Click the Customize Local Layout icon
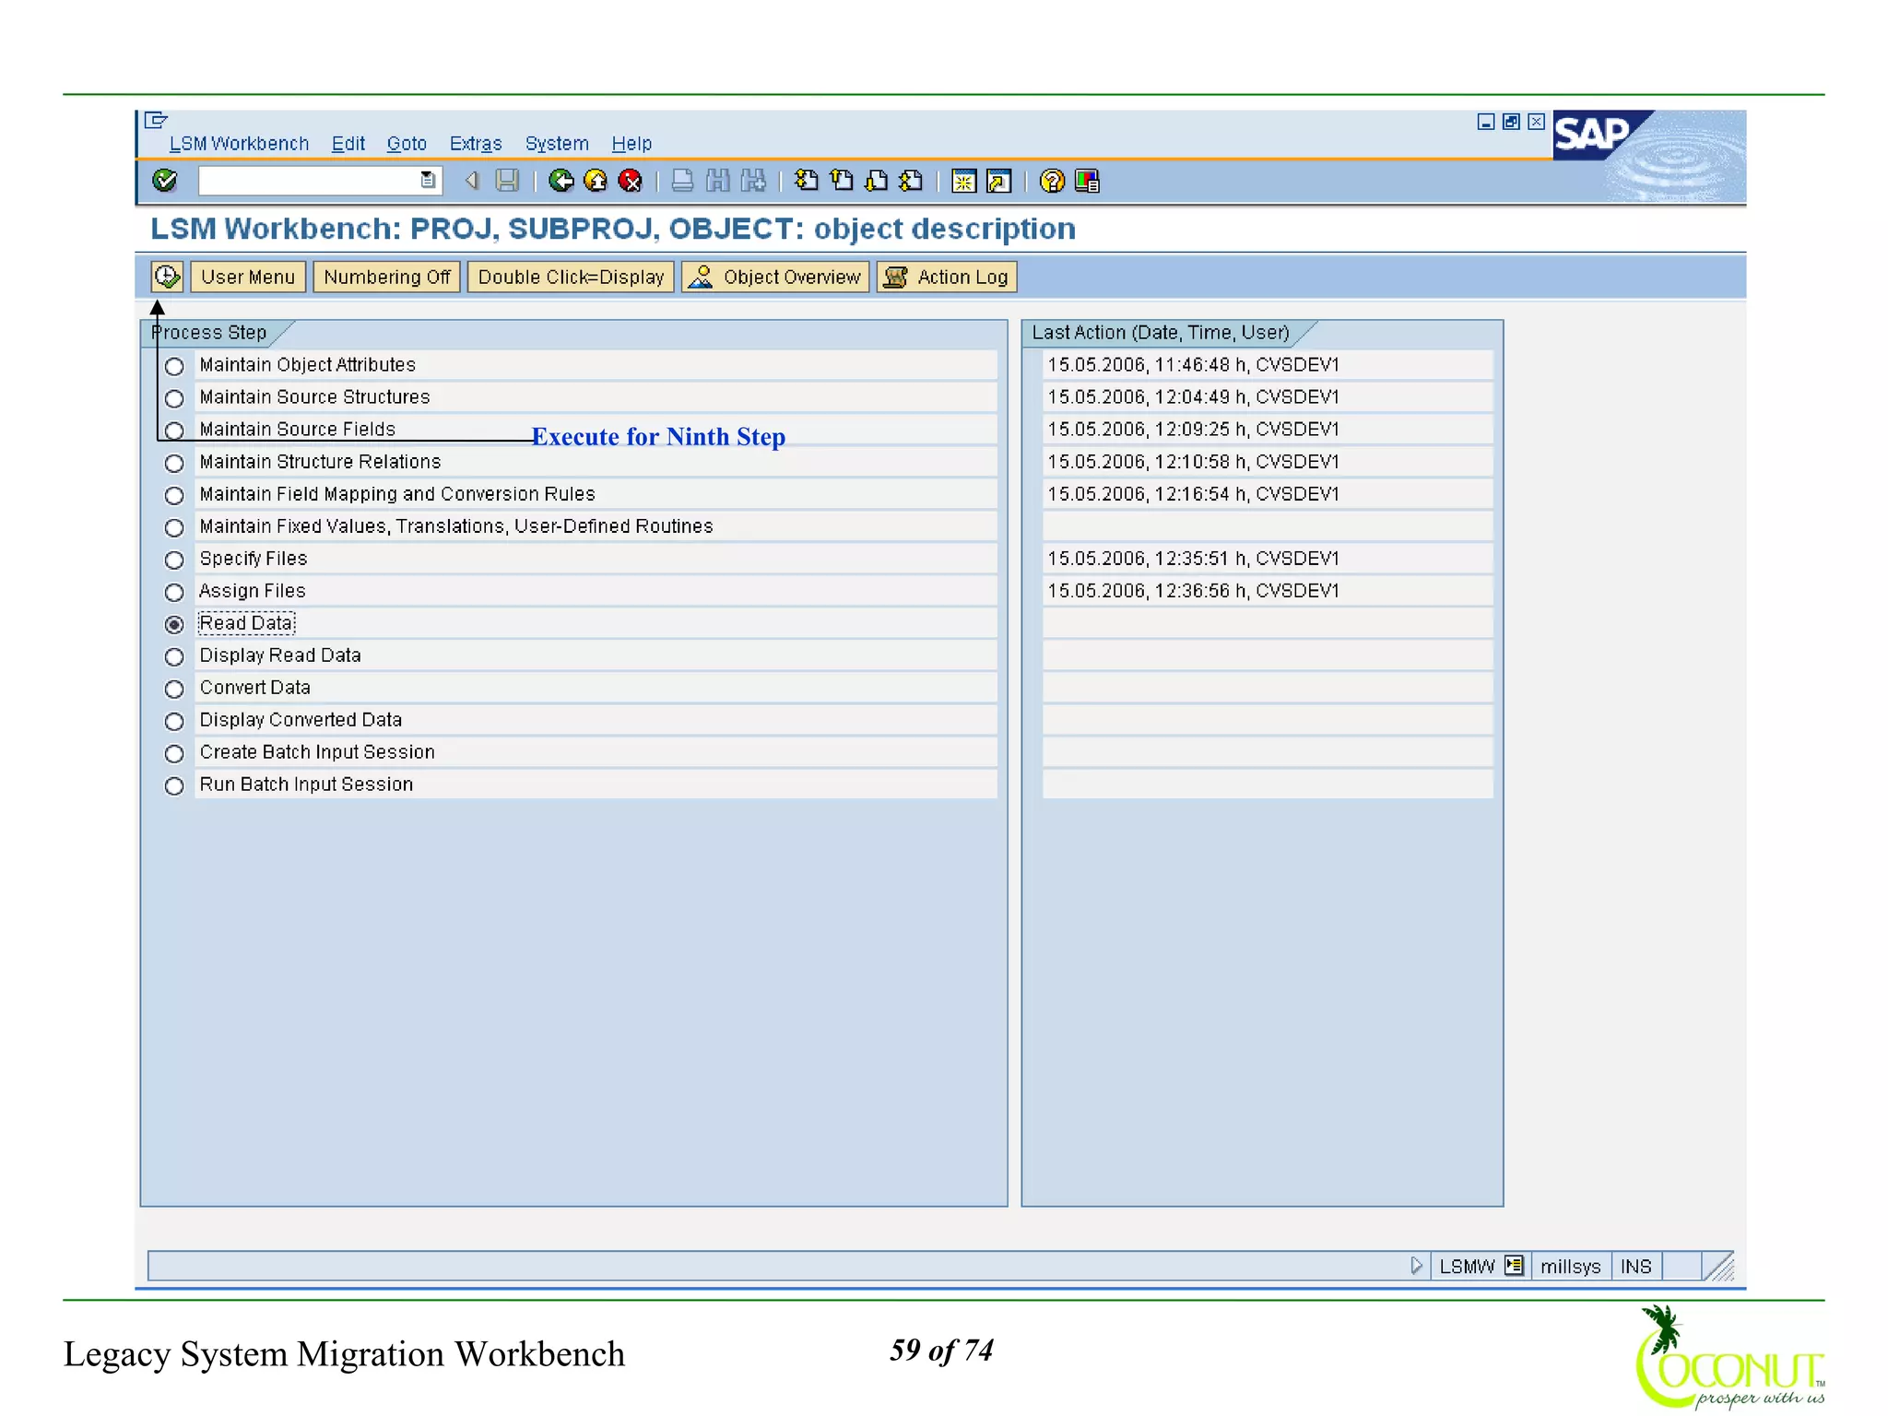 click(x=1087, y=181)
